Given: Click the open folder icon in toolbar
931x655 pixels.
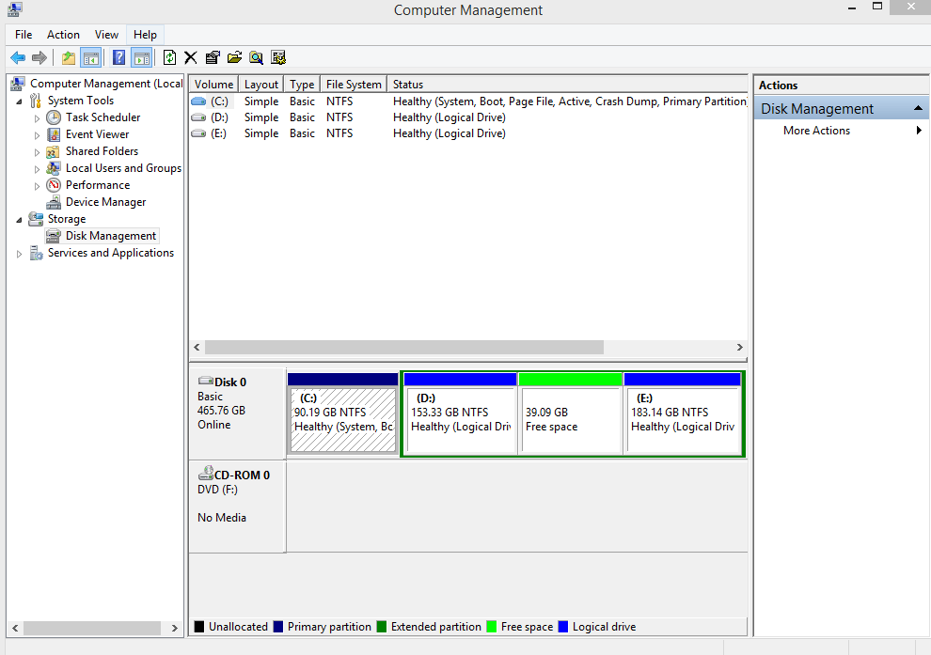Looking at the screenshot, I should point(234,57).
